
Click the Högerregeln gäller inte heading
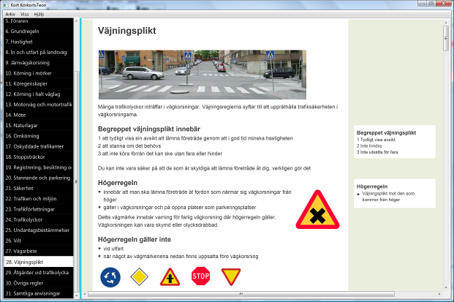pyautogui.click(x=135, y=239)
